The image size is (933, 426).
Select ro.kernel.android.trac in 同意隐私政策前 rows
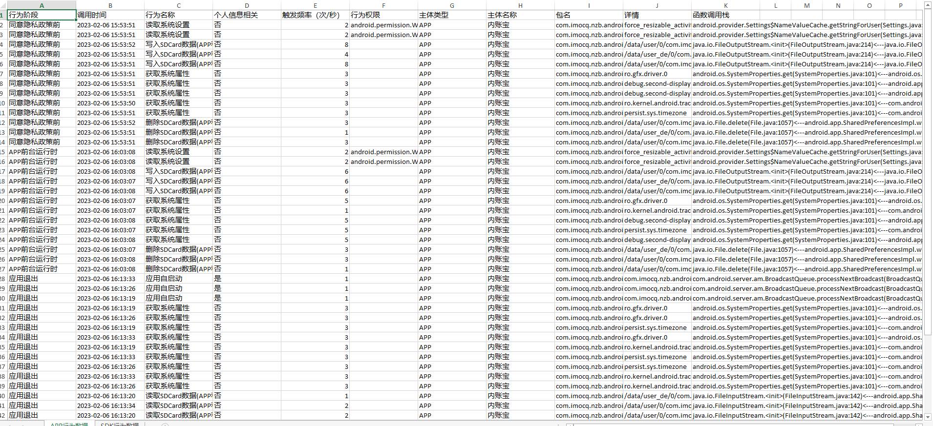(657, 103)
